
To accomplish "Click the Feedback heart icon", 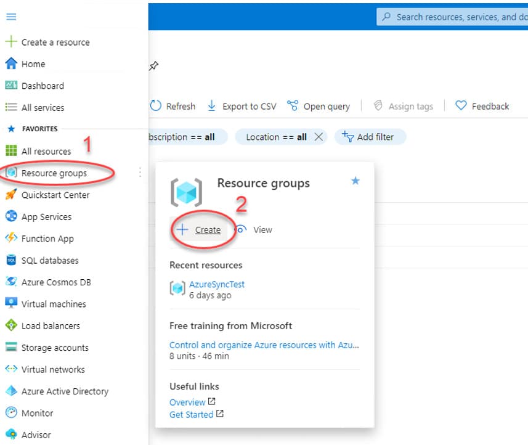I will [461, 106].
